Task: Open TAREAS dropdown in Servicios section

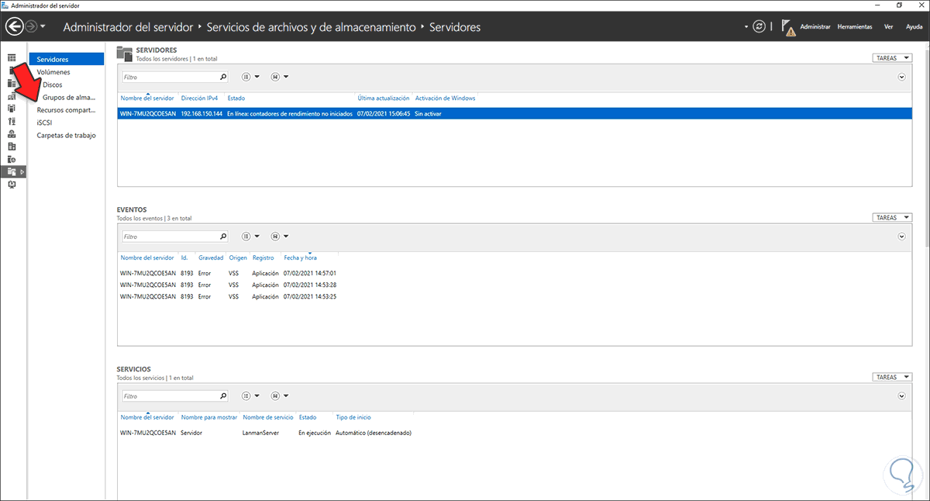Action: [x=892, y=377]
